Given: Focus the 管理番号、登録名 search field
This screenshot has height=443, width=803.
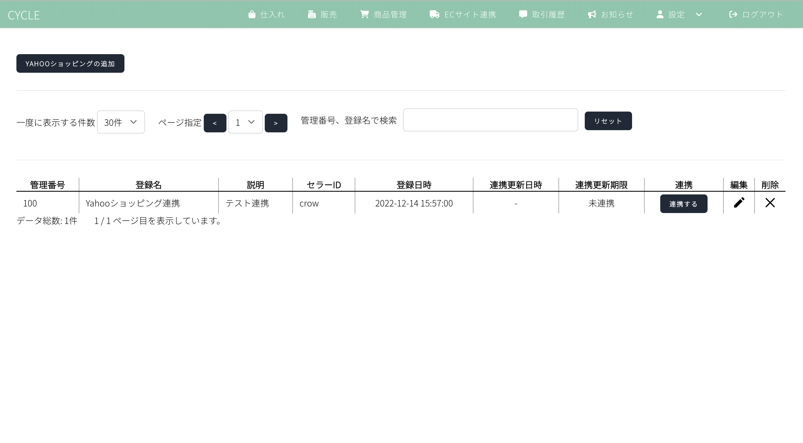Looking at the screenshot, I should tap(490, 120).
